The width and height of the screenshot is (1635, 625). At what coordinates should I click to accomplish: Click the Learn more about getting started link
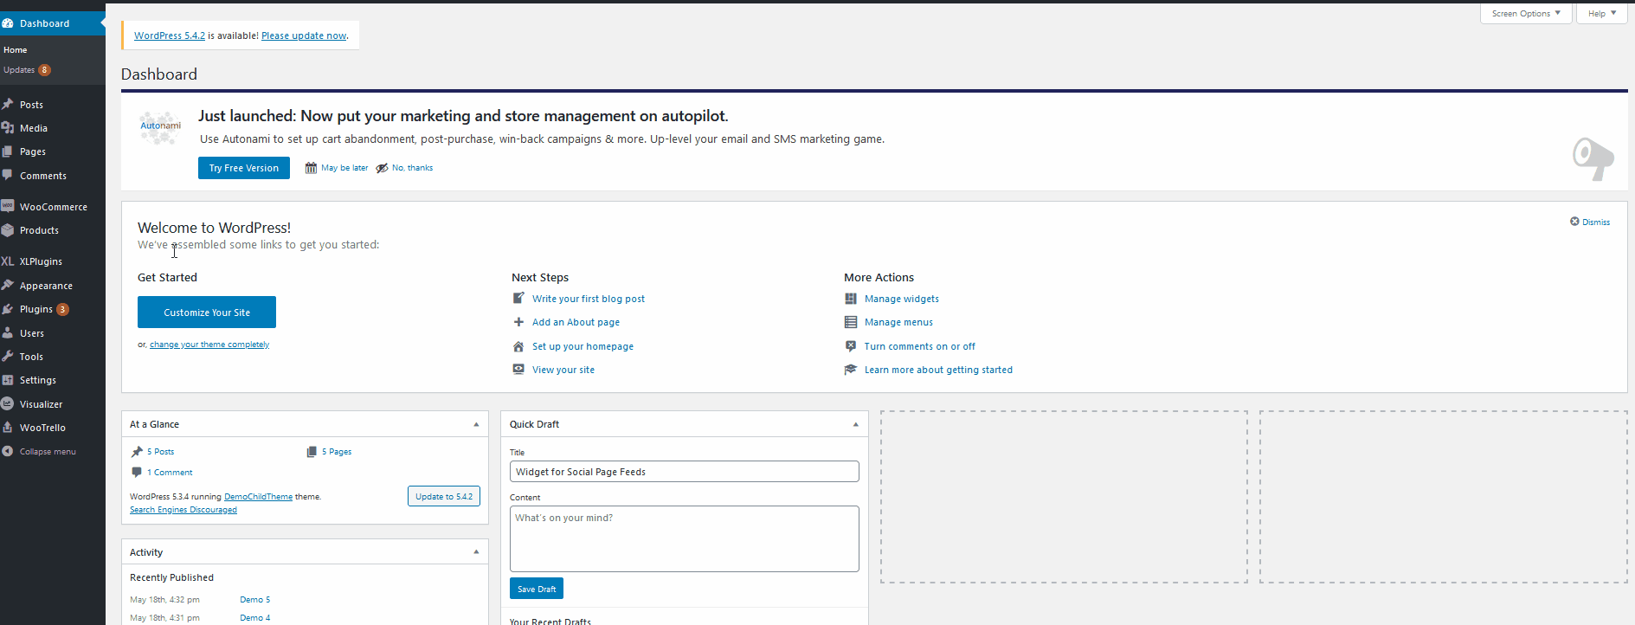point(938,370)
